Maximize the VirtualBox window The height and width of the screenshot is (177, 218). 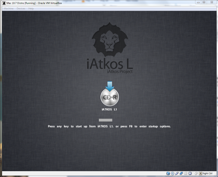click(x=204, y=2)
